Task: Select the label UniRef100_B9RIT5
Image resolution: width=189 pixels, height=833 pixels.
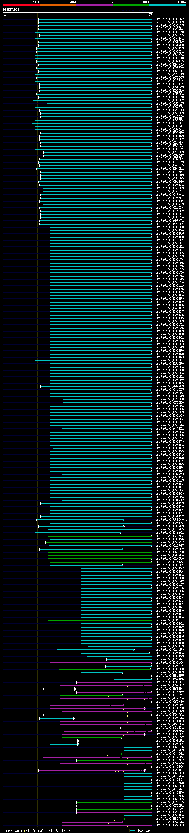Action: click(170, 61)
